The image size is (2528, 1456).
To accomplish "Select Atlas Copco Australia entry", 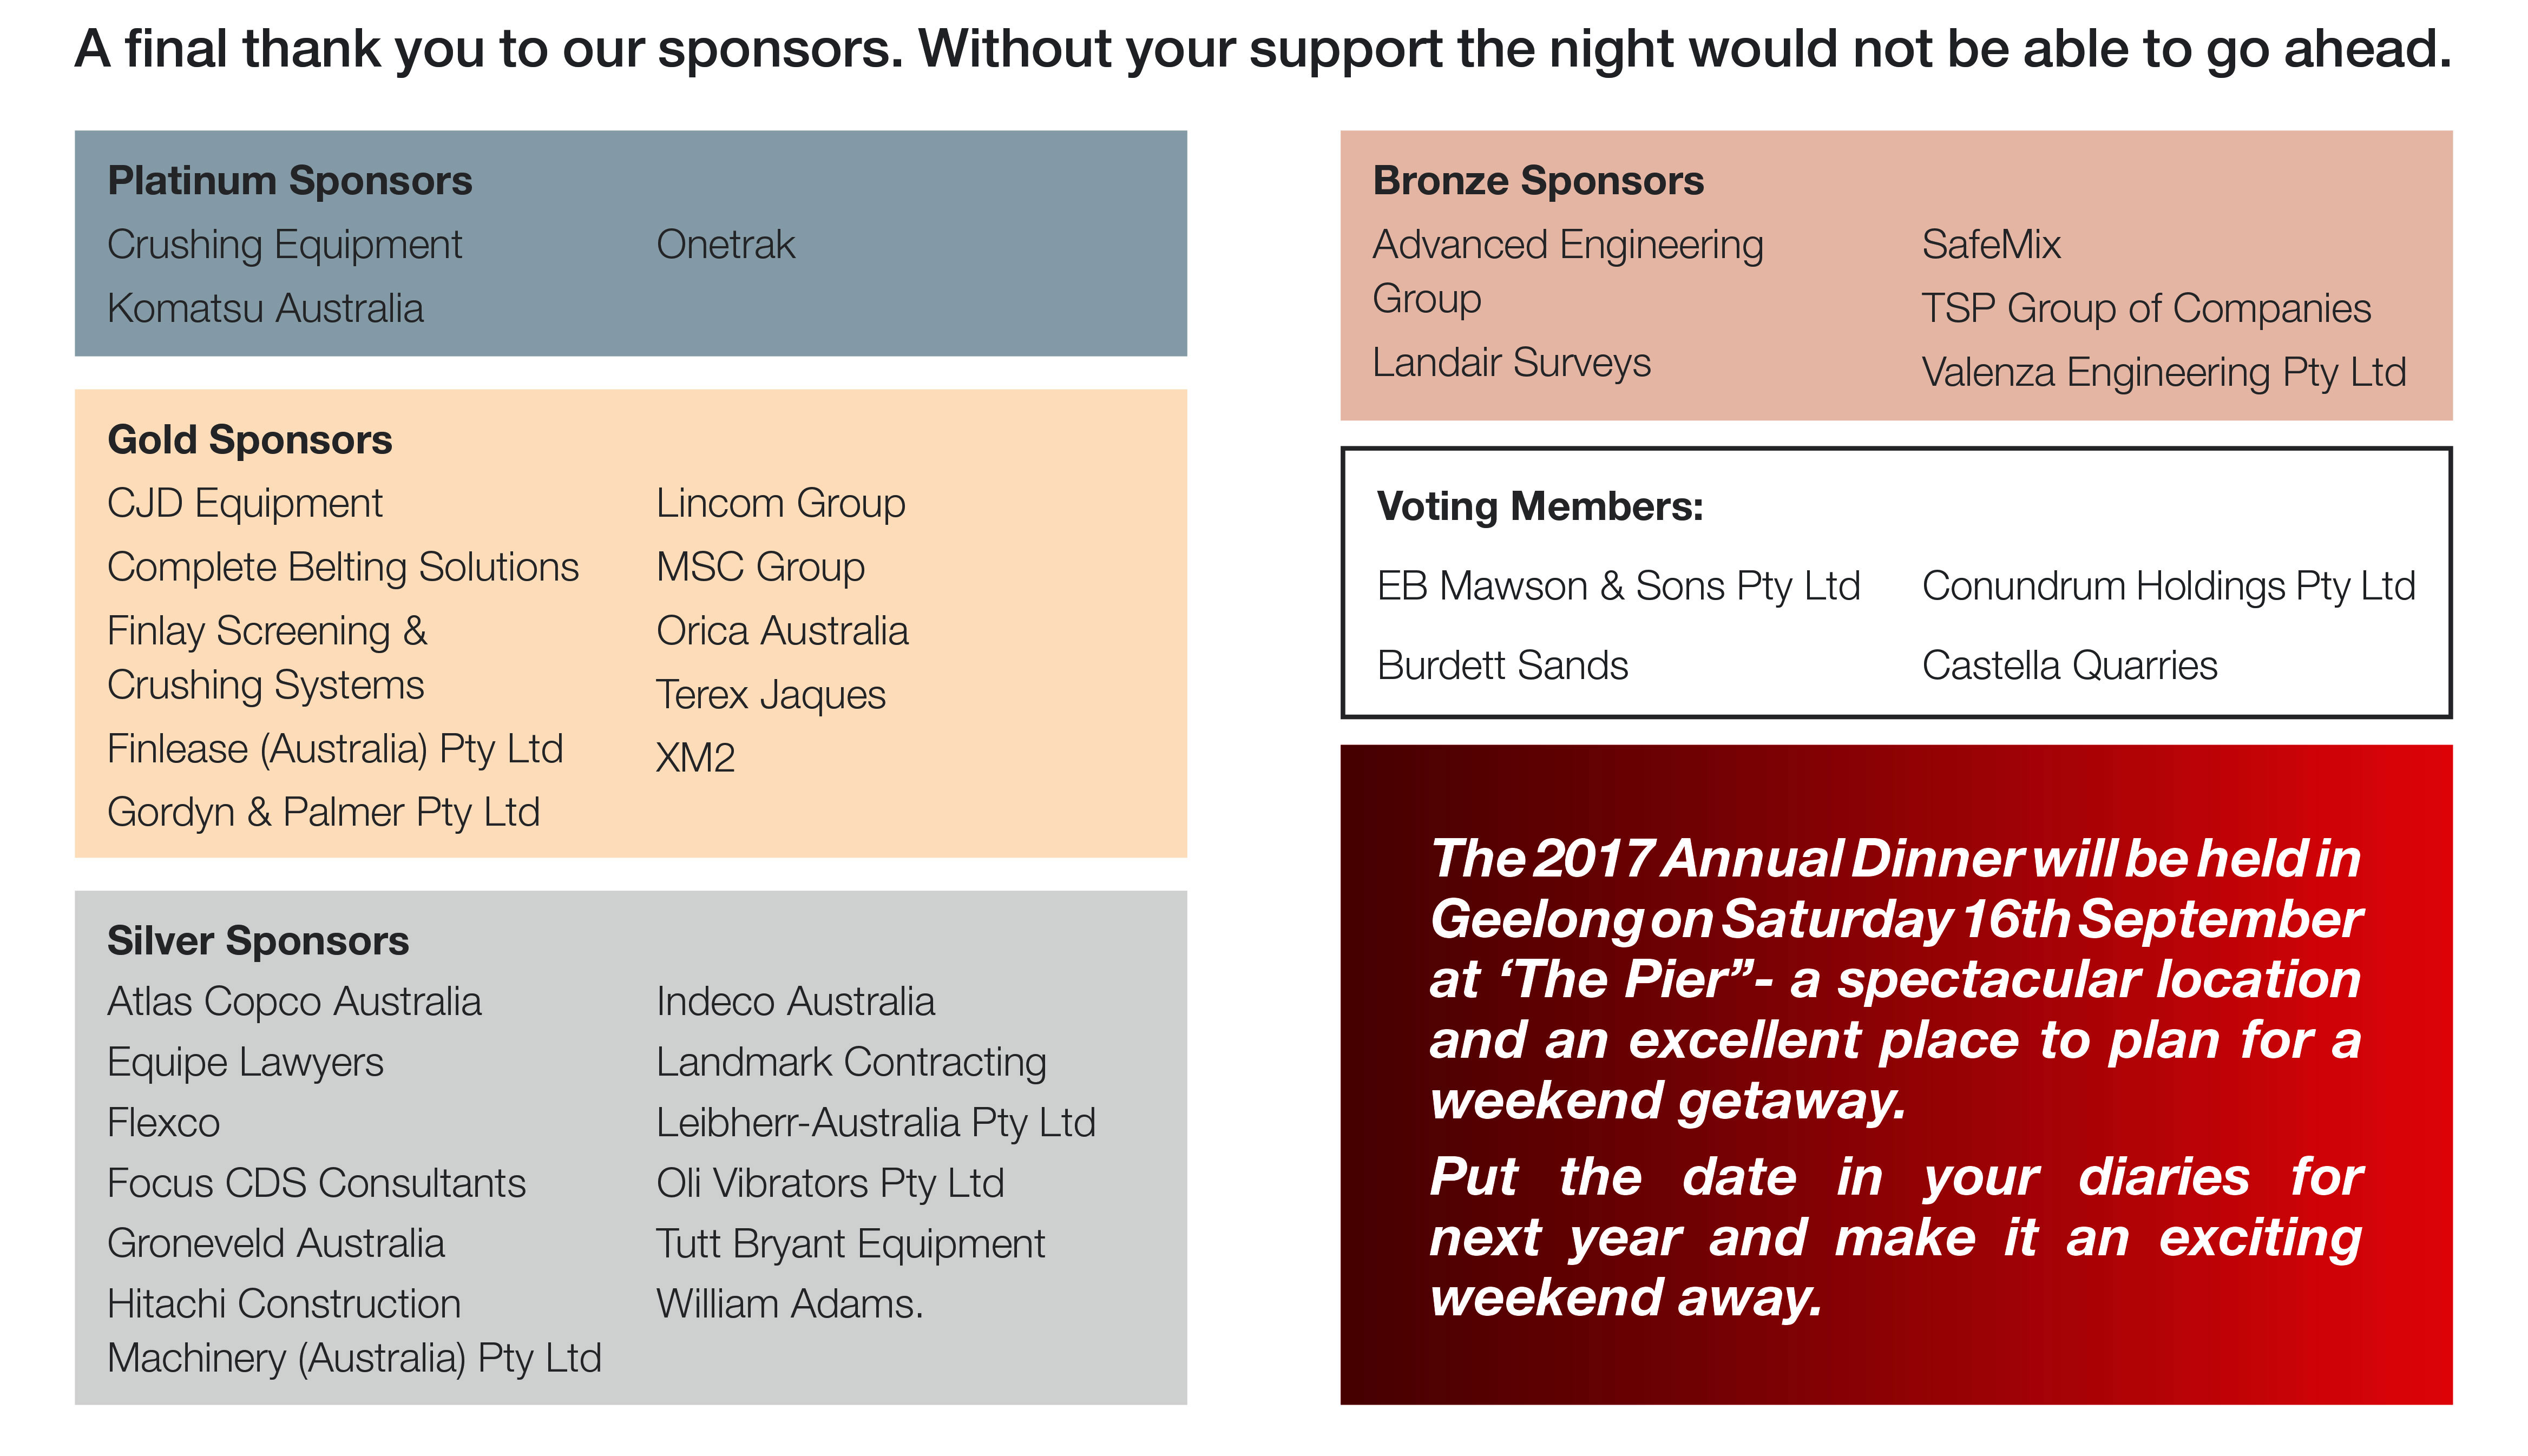I will (x=294, y=1002).
